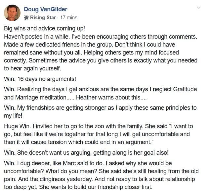Expand the post options chevron menu
204x194 pixels.
click(198, 8)
